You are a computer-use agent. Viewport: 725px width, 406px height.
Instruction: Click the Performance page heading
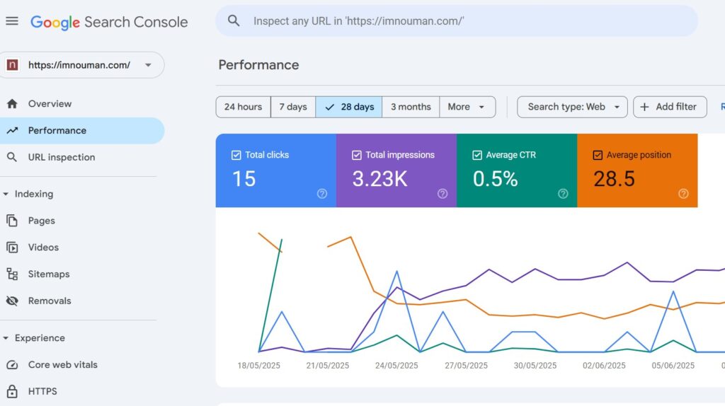258,64
